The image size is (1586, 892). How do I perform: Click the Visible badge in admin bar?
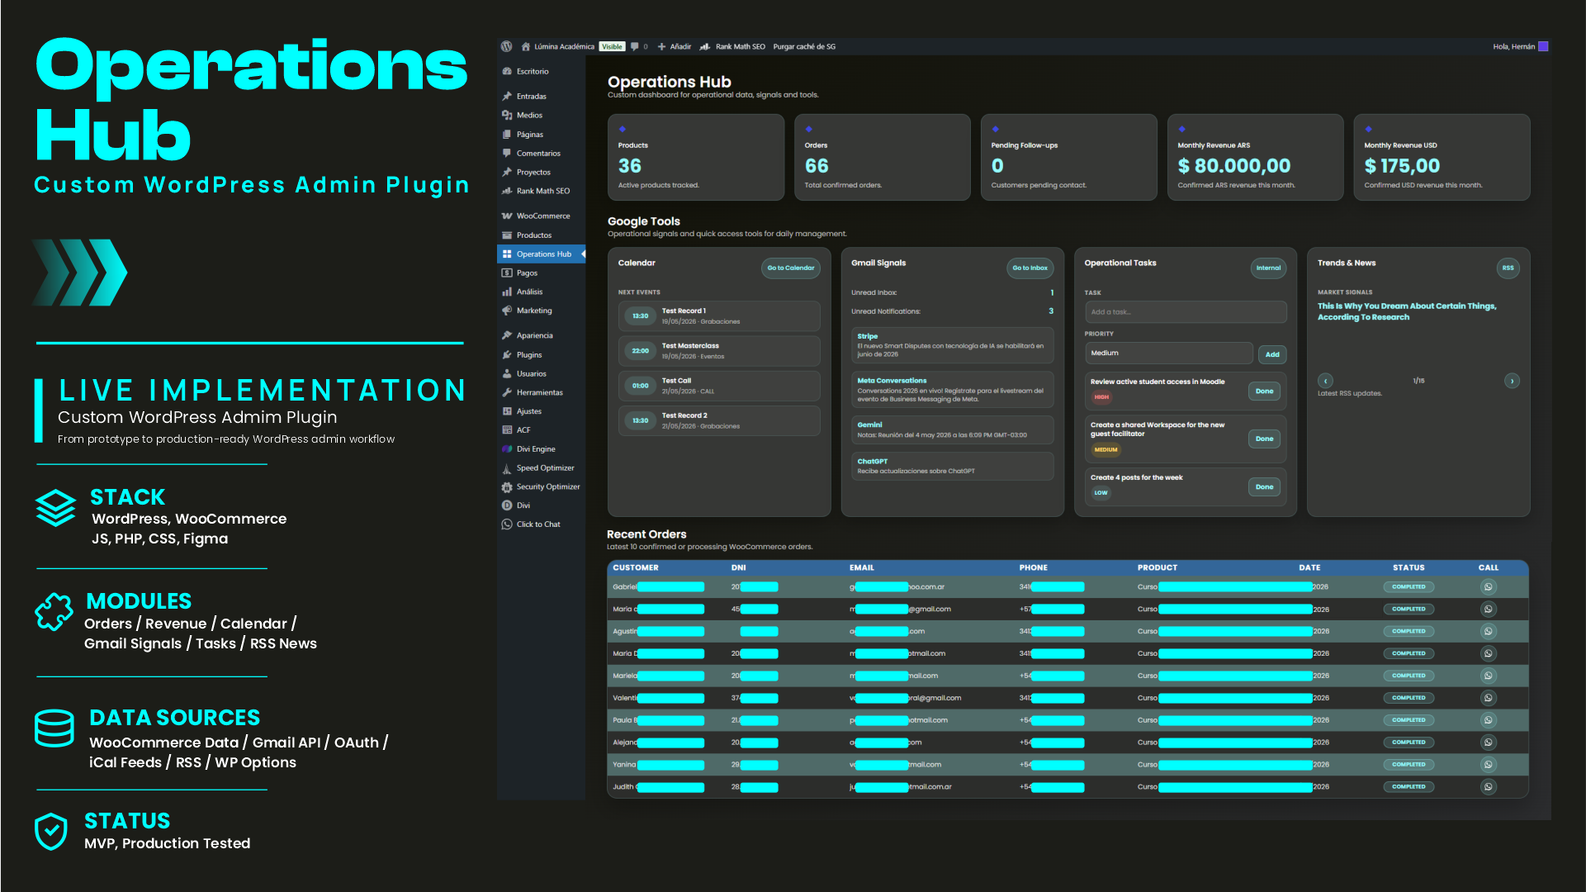pyautogui.click(x=612, y=47)
